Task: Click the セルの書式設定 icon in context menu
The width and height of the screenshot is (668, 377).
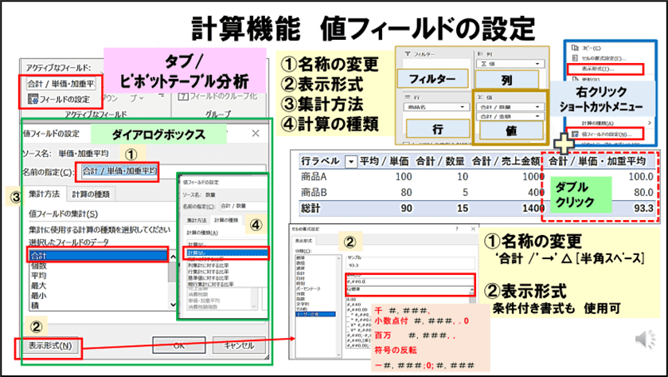Action: coord(576,58)
